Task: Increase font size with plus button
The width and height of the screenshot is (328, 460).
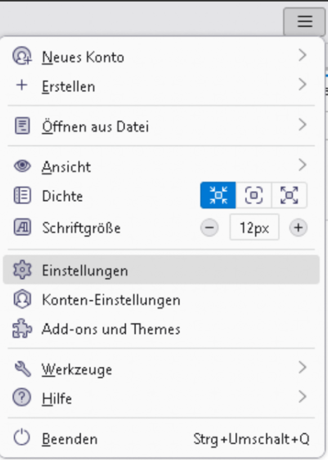Action: (x=298, y=227)
